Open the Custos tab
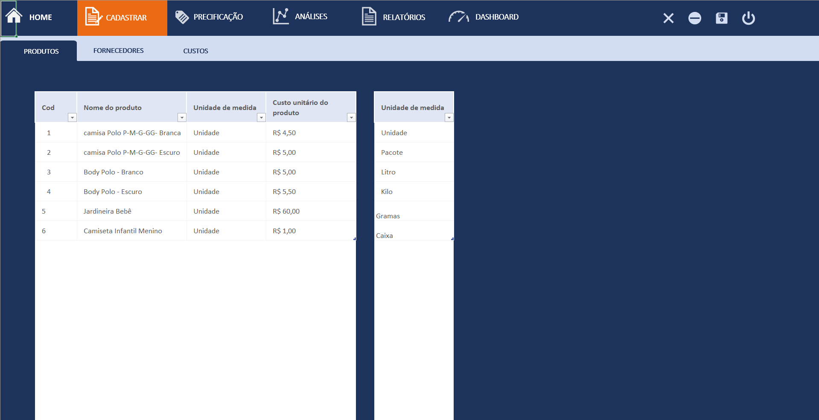Screen dimensions: 819x420 [x=195, y=51]
